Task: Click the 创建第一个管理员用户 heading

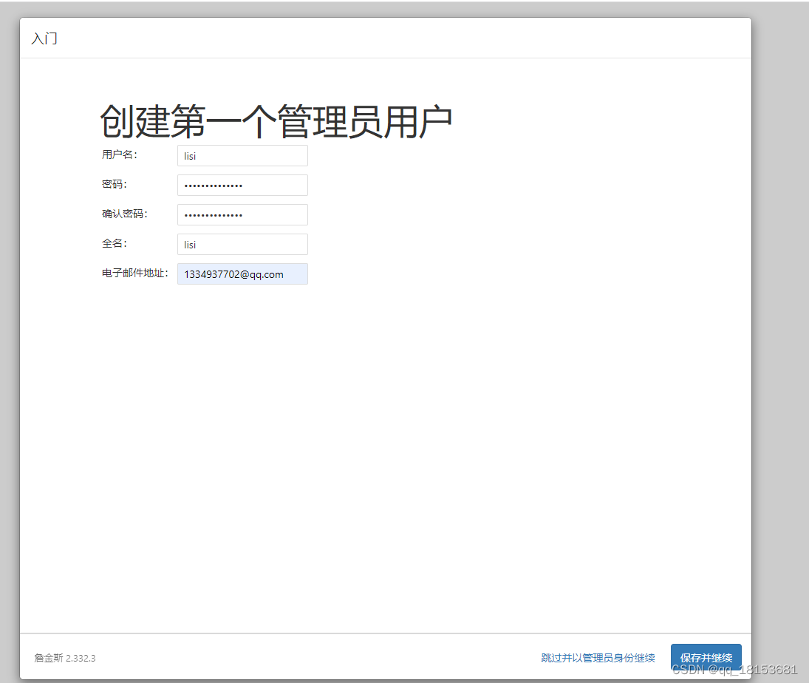Action: coord(276,121)
